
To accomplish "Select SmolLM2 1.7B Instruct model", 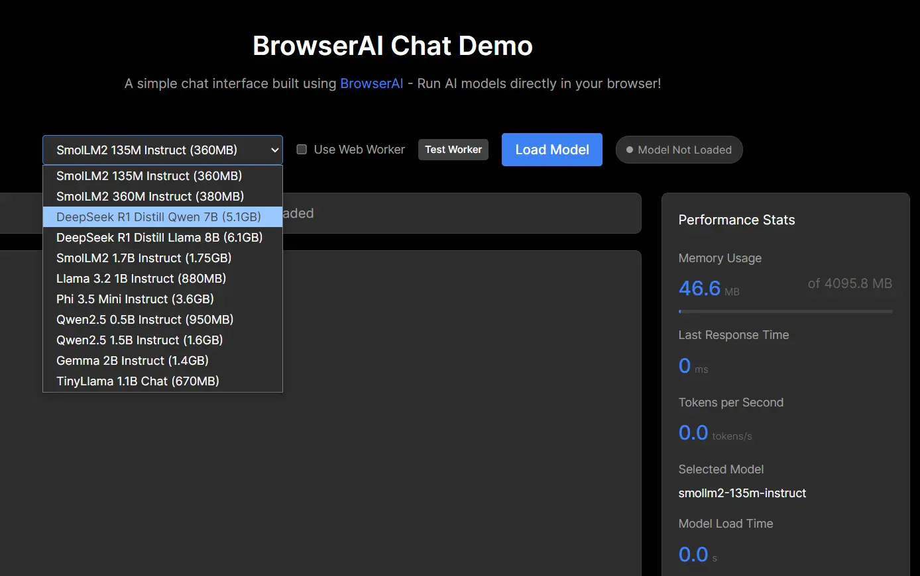I will click(x=143, y=258).
